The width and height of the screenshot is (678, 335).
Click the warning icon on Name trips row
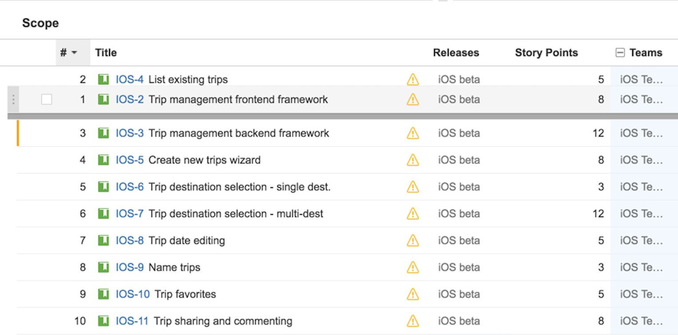coord(413,267)
